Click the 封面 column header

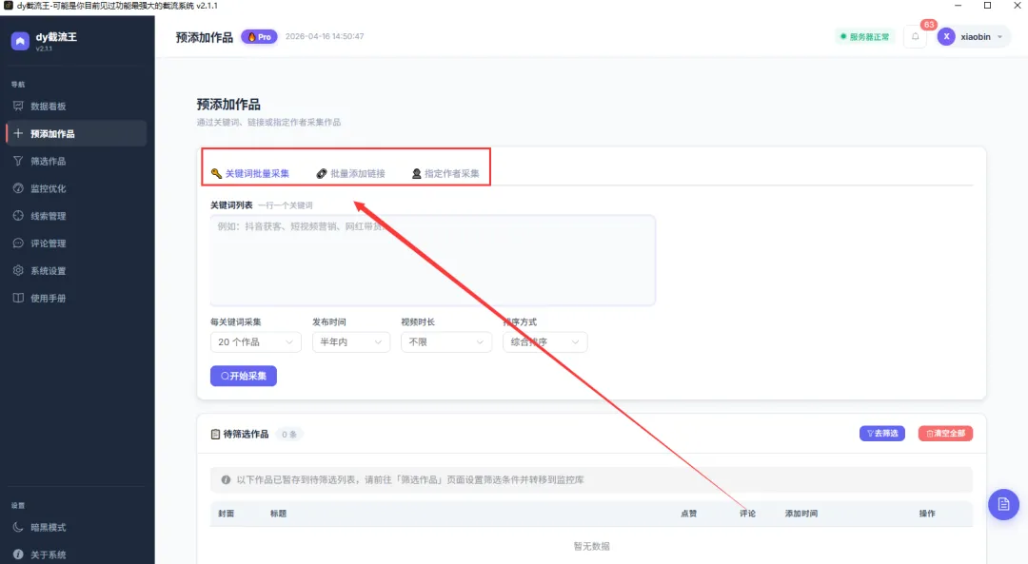point(227,514)
